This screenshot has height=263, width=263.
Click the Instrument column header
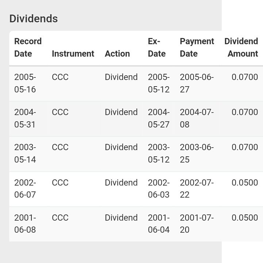click(73, 54)
